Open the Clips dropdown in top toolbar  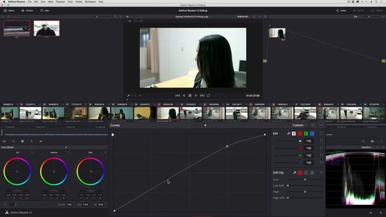pyautogui.click(x=46, y=11)
